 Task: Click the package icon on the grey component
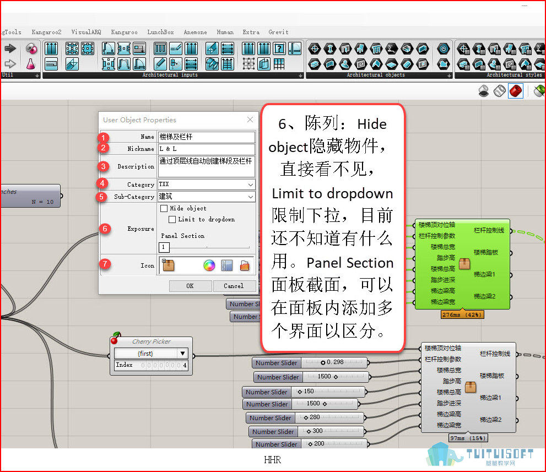point(471,387)
